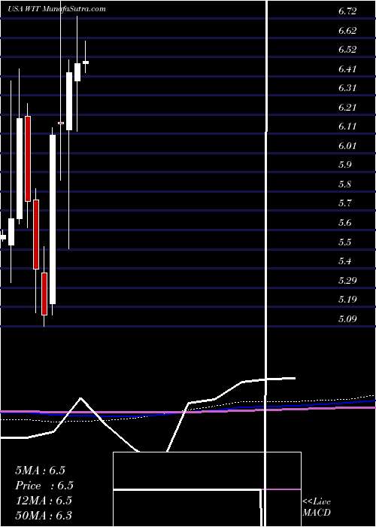
Task: Click the 6.11 price axis label
Action: (347, 126)
